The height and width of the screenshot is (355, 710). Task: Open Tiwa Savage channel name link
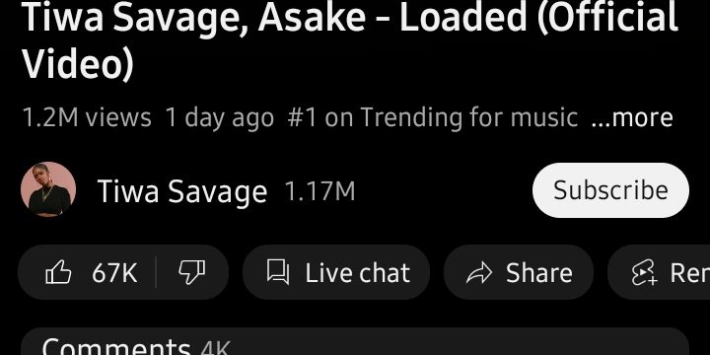(182, 191)
